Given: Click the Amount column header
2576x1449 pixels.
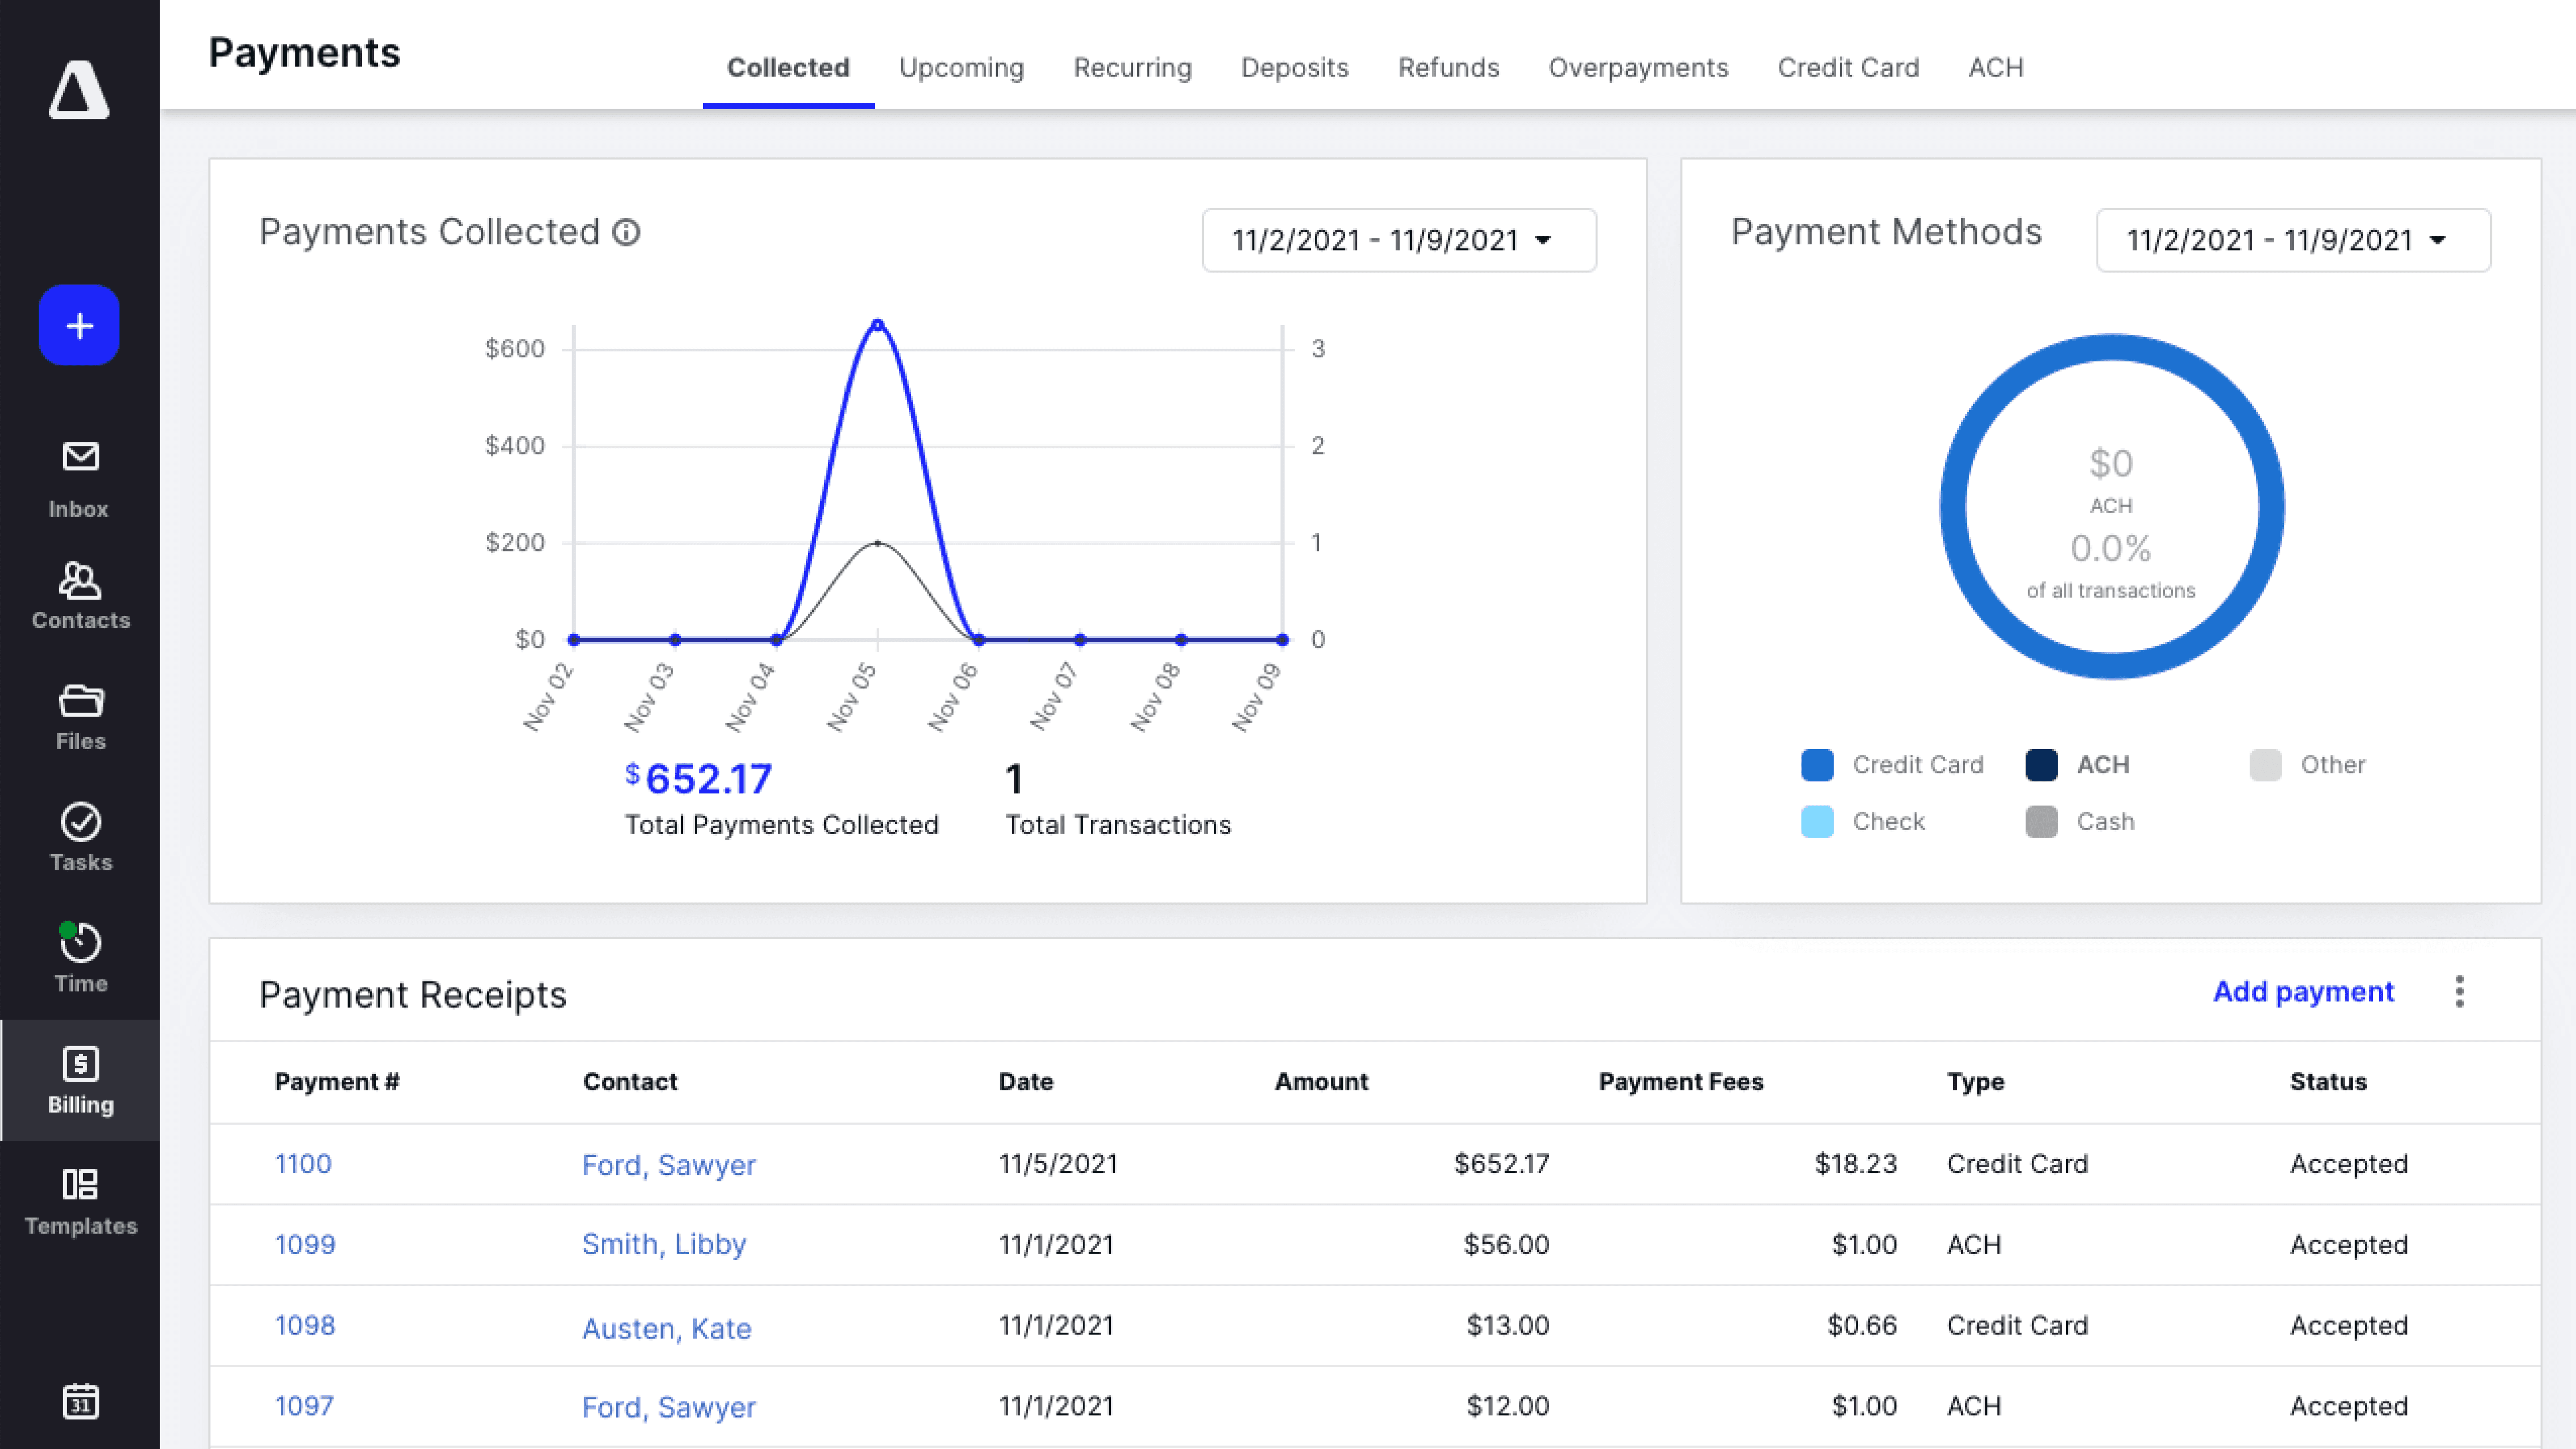Looking at the screenshot, I should point(1321,1082).
